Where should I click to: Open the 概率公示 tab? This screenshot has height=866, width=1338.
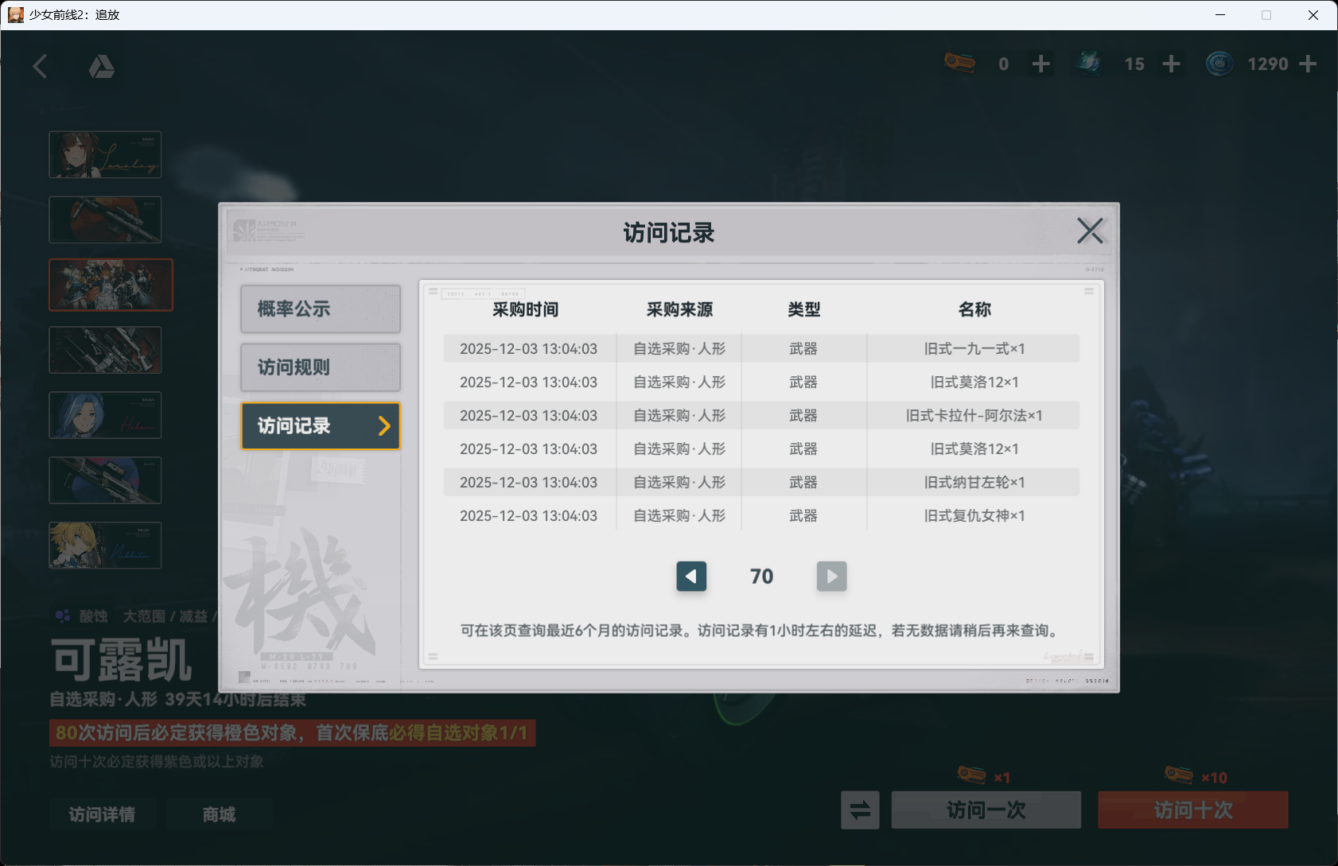[320, 309]
